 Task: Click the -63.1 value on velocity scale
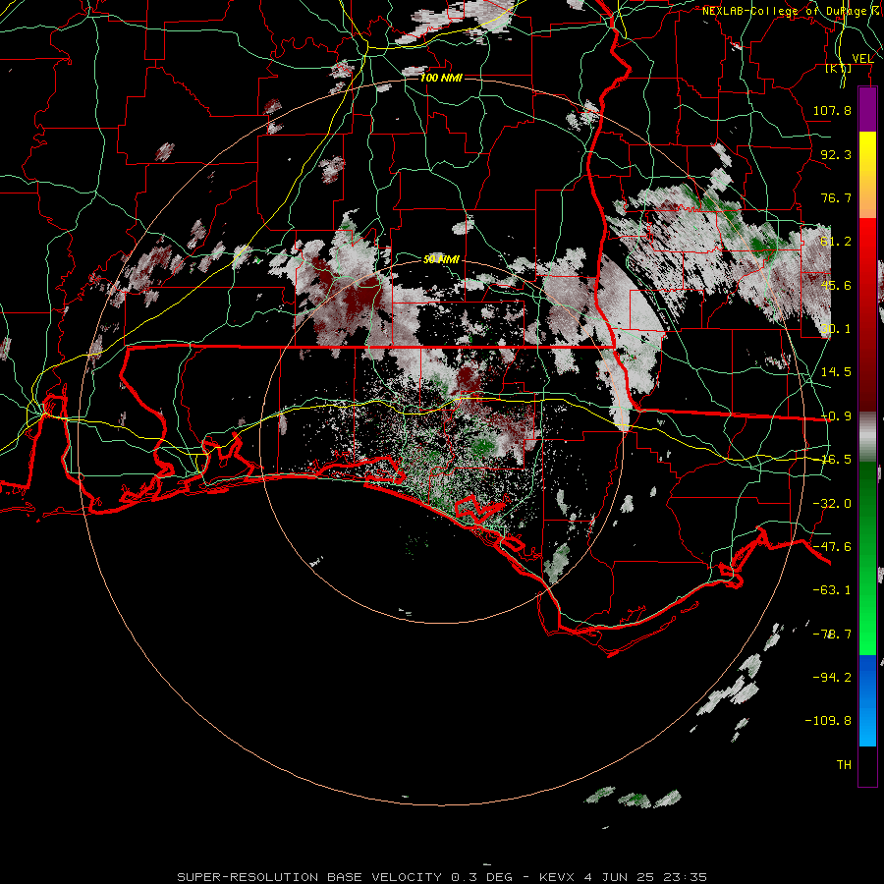(x=832, y=590)
